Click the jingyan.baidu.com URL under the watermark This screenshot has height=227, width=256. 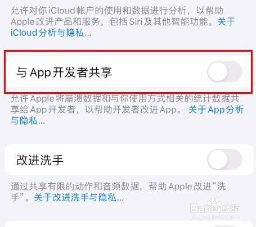point(215,217)
